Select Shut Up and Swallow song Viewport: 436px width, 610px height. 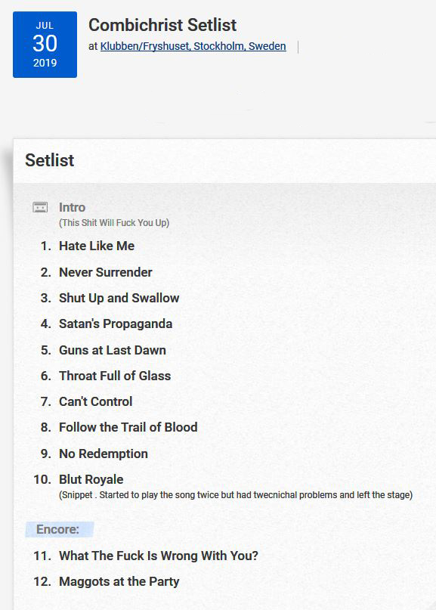[119, 298]
